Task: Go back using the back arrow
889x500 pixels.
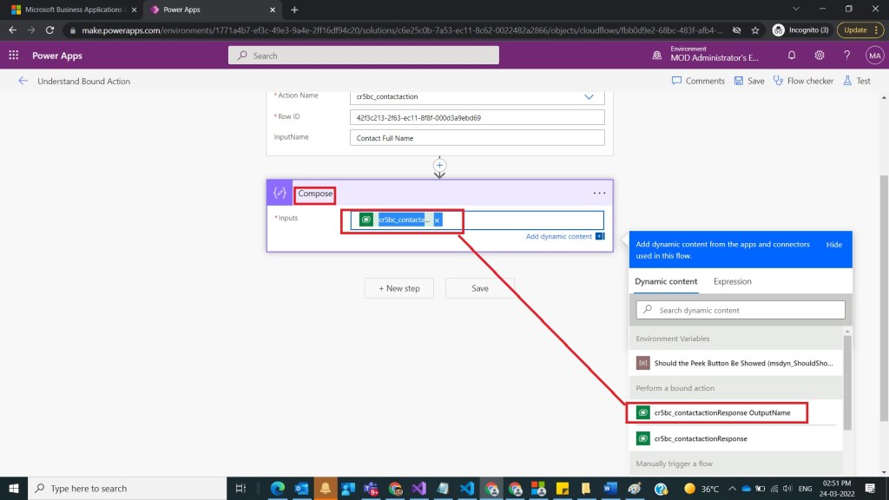Action: (x=23, y=81)
